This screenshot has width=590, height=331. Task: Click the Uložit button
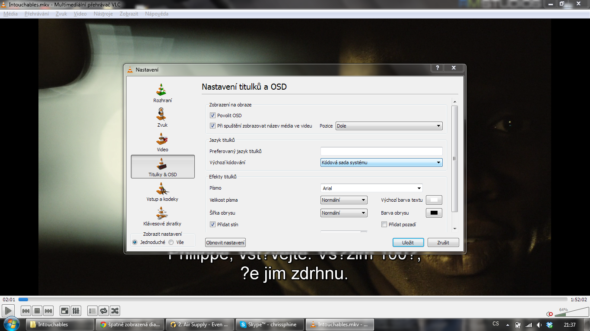point(408,243)
